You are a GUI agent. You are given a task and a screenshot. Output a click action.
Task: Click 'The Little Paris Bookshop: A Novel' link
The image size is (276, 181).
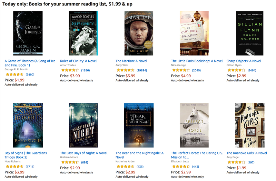197,61
